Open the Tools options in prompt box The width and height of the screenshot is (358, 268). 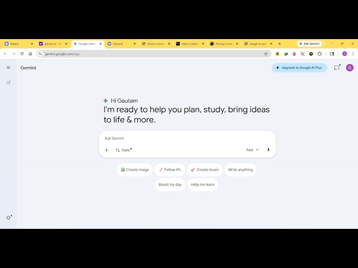click(x=123, y=150)
